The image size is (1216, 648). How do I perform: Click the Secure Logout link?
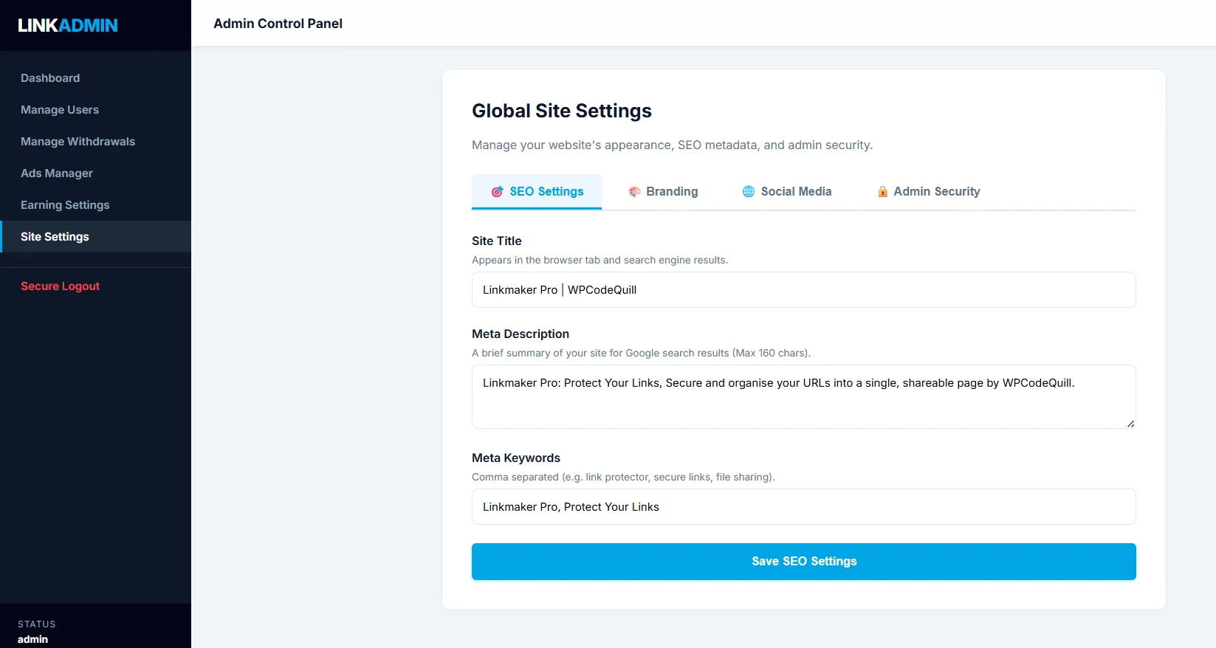60,286
